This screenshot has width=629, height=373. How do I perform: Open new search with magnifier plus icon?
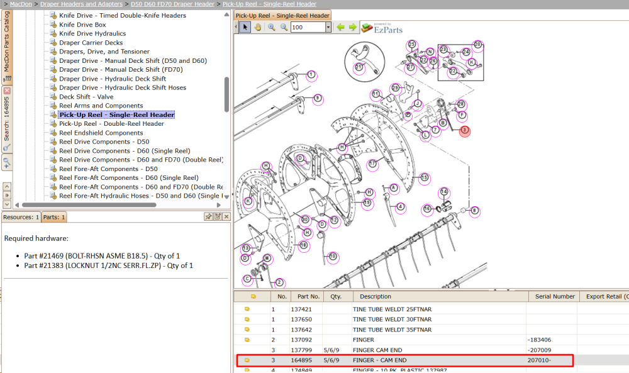7,163
